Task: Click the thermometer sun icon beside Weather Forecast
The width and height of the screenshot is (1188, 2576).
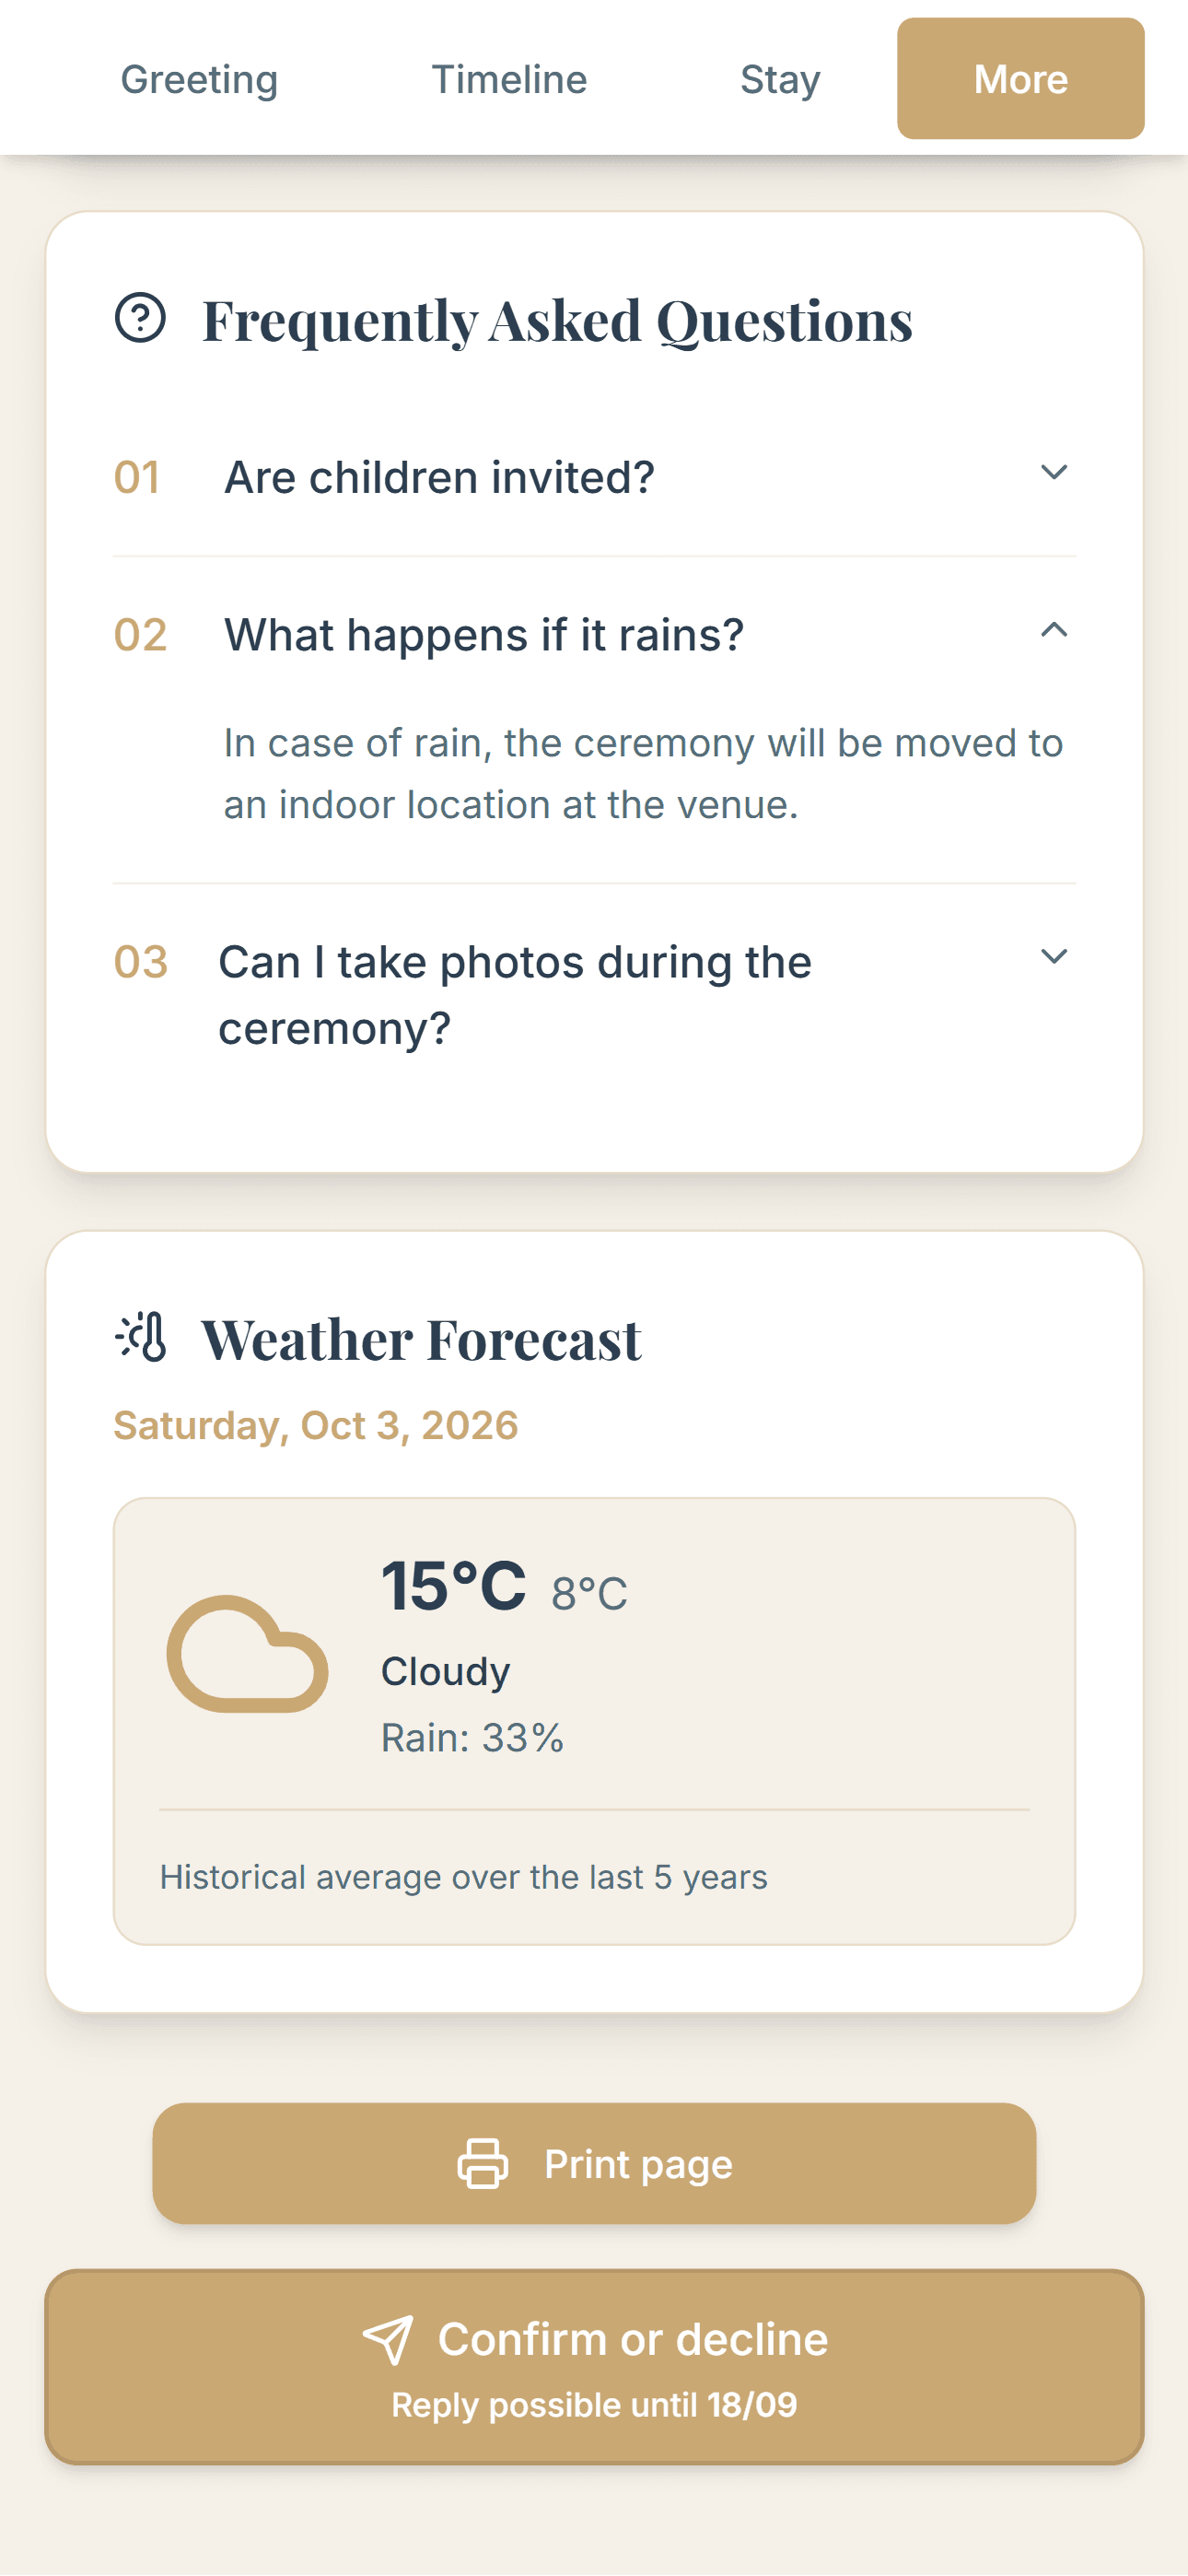Action: pos(140,1336)
